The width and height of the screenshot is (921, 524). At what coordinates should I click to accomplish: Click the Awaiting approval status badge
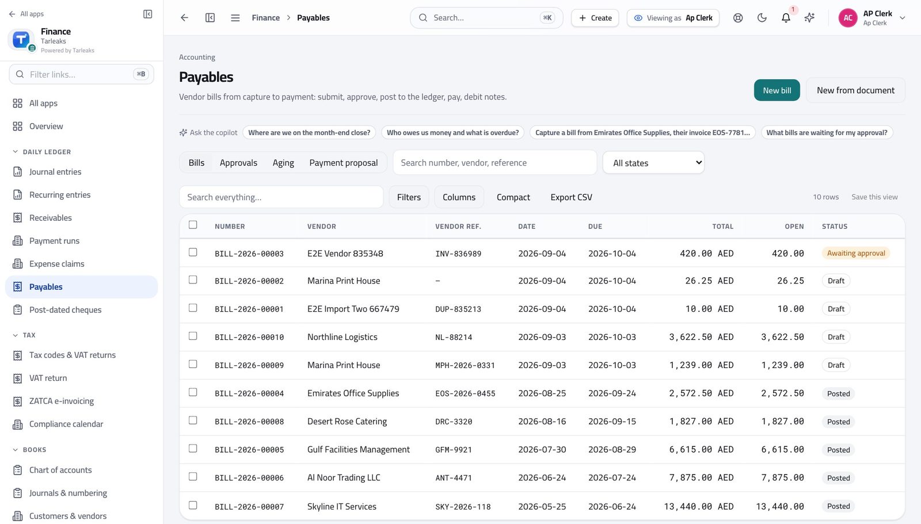[x=856, y=254]
